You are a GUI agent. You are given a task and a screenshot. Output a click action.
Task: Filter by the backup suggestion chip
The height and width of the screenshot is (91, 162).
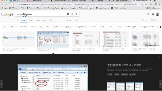(119, 27)
